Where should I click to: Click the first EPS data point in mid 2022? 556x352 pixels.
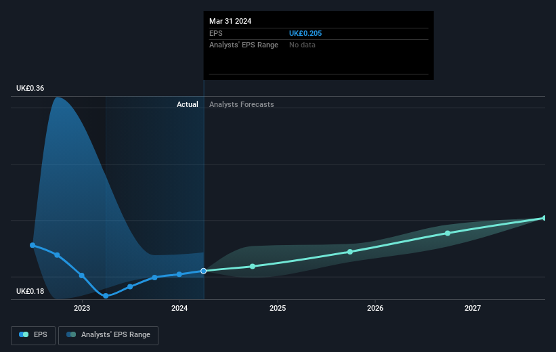pyautogui.click(x=33, y=245)
